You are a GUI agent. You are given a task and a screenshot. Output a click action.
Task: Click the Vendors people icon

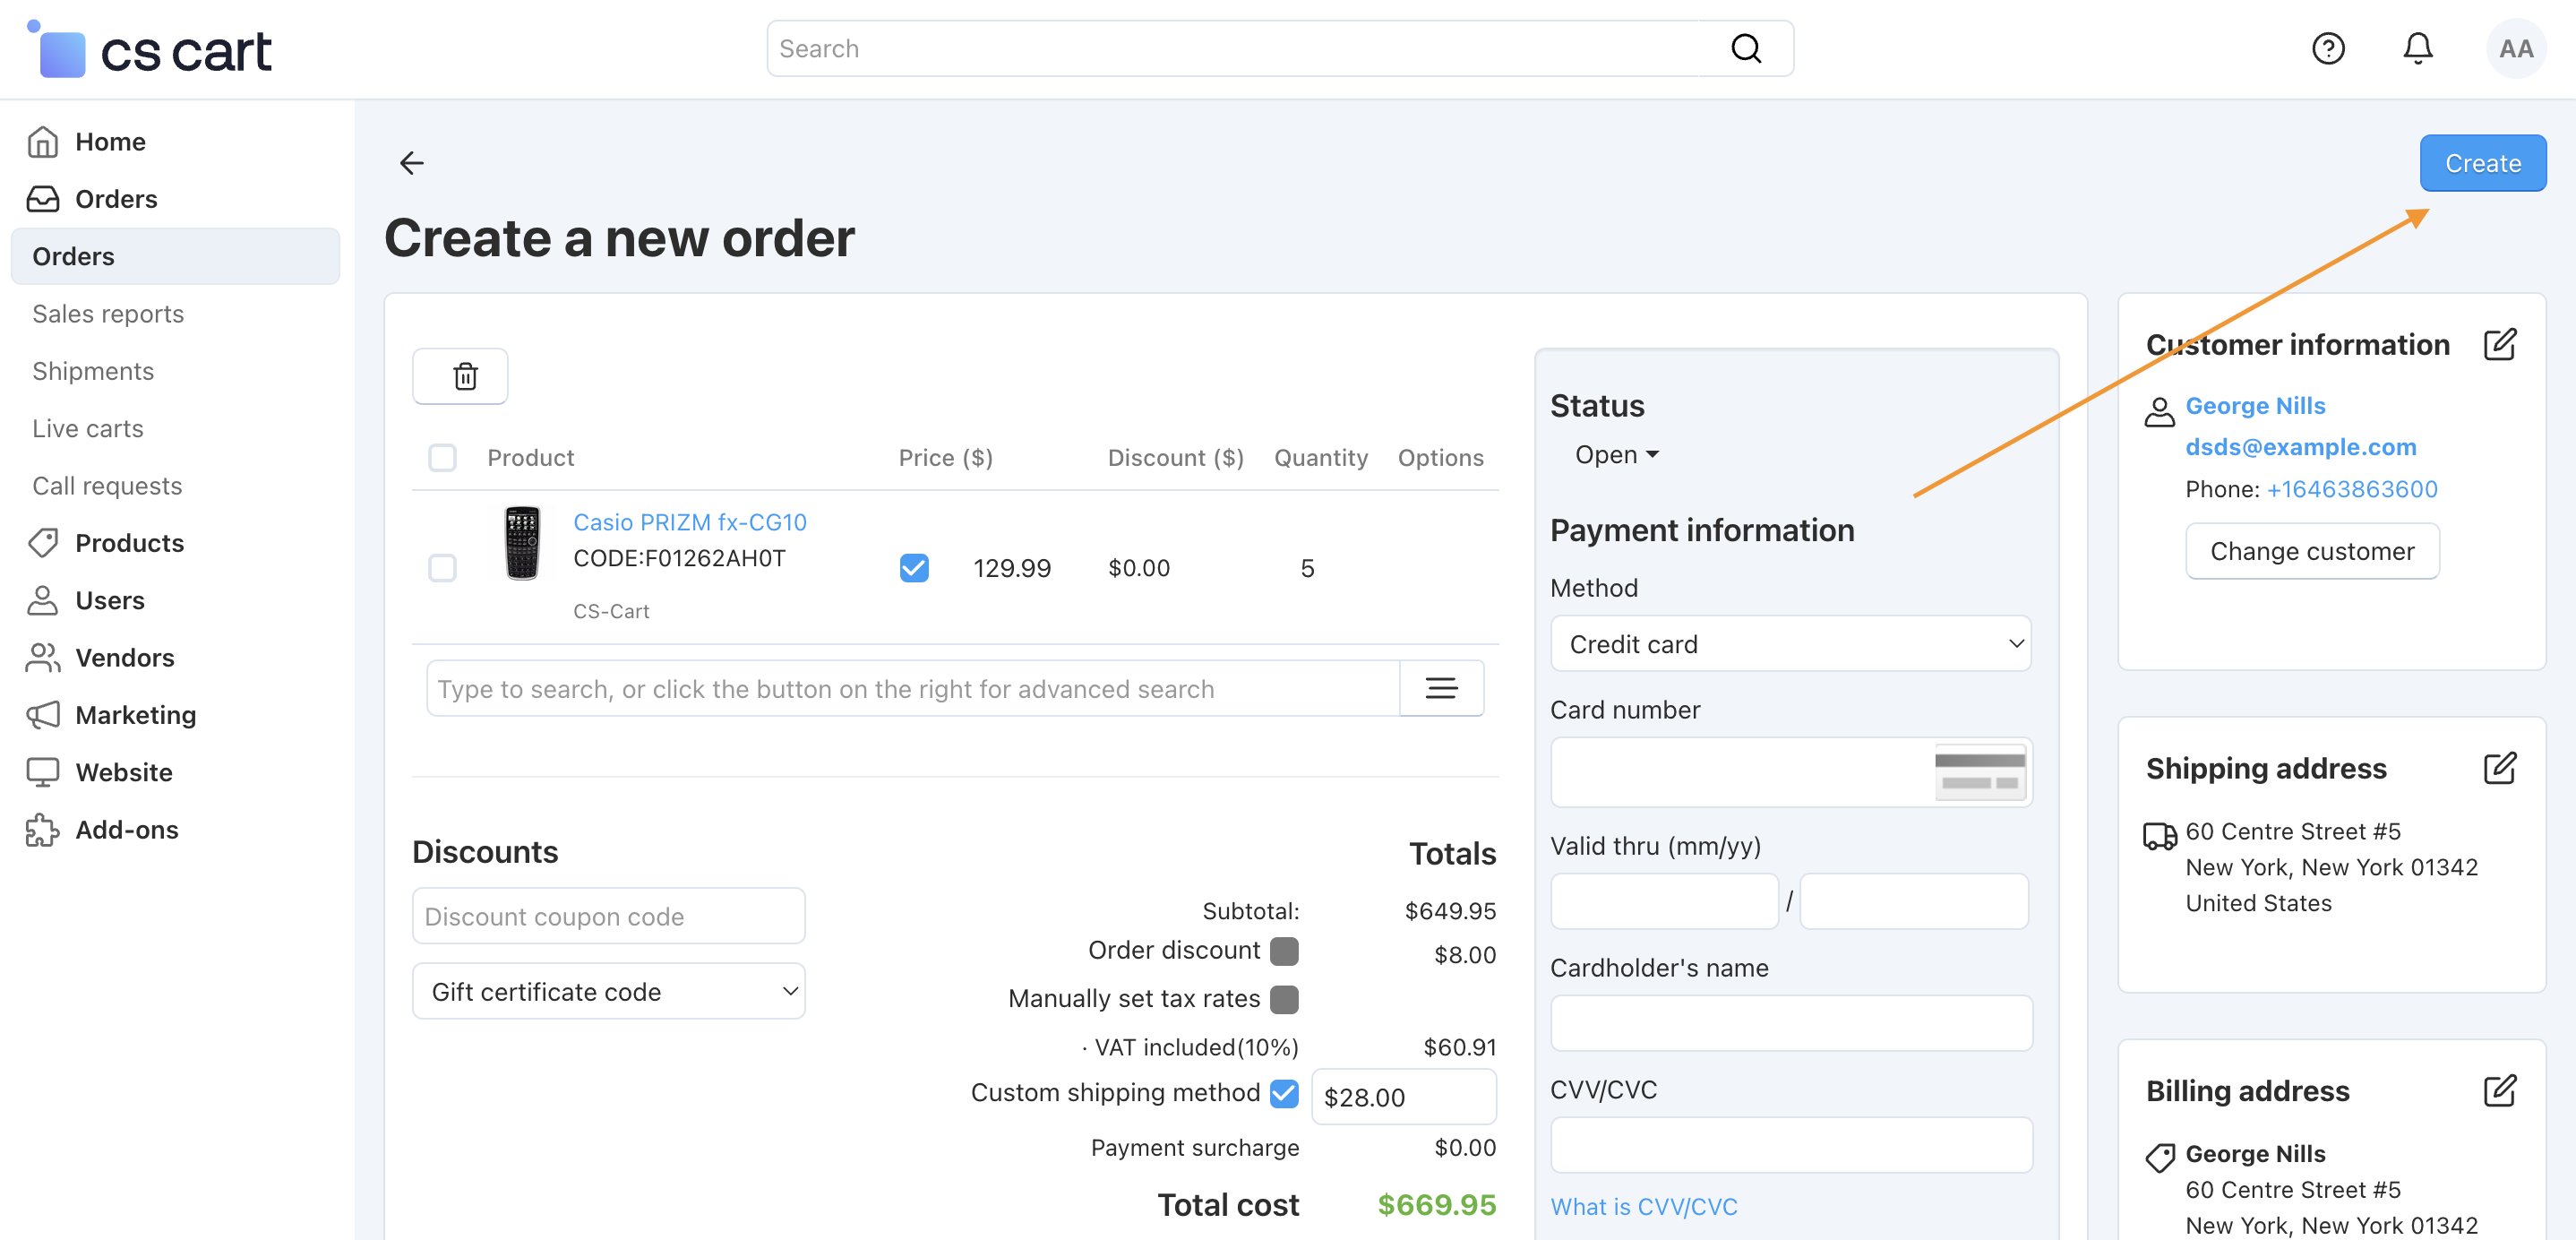(x=42, y=657)
